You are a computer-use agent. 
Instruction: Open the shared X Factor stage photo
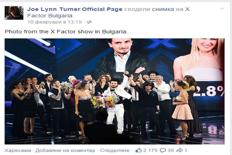[x=115, y=91]
